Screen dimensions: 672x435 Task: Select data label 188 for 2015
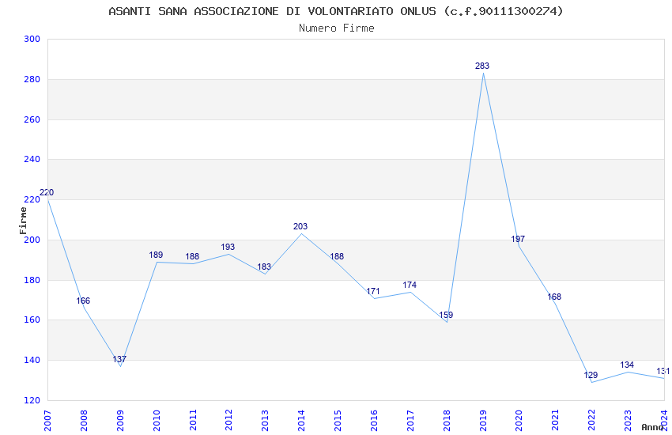click(x=337, y=257)
